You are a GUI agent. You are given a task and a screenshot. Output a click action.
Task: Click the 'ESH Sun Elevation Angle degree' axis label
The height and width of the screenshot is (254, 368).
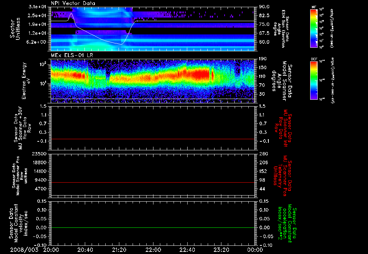(281, 29)
